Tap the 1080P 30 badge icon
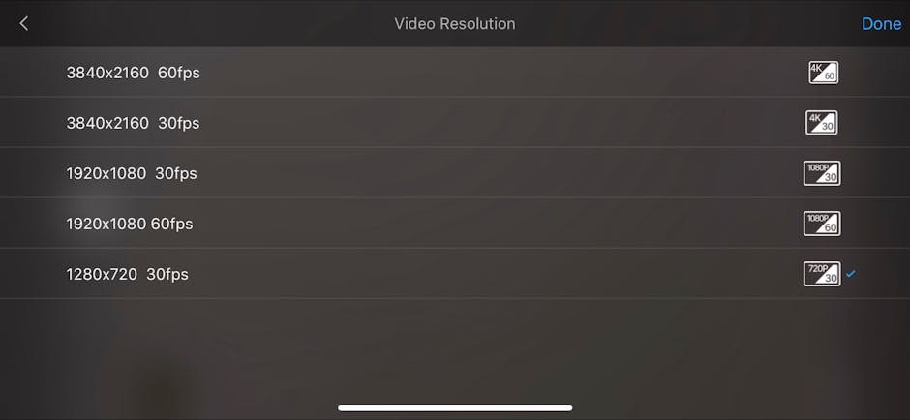 pyautogui.click(x=822, y=173)
